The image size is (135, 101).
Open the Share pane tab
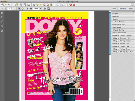coord(131,9)
